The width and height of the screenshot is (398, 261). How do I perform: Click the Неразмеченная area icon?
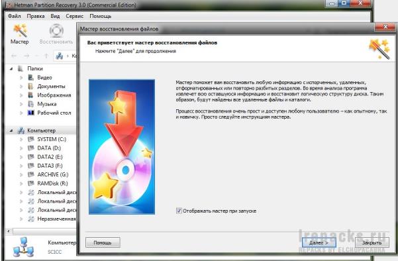coord(31,219)
